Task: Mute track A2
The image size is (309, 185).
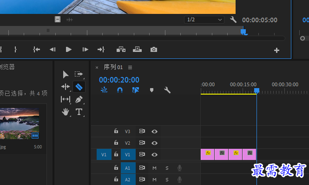Action: (x=154, y=180)
